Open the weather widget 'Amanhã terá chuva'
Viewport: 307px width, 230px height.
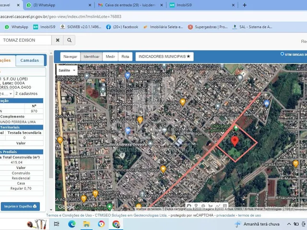tap(258, 224)
